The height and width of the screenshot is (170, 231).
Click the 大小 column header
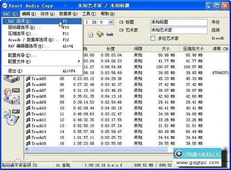pos(165,49)
